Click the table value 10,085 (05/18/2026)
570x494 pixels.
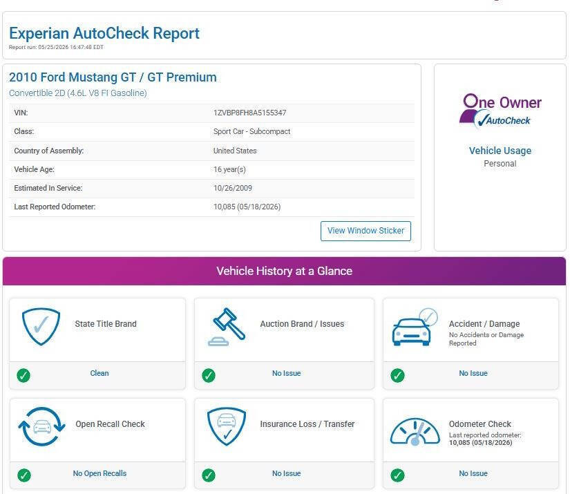247,207
